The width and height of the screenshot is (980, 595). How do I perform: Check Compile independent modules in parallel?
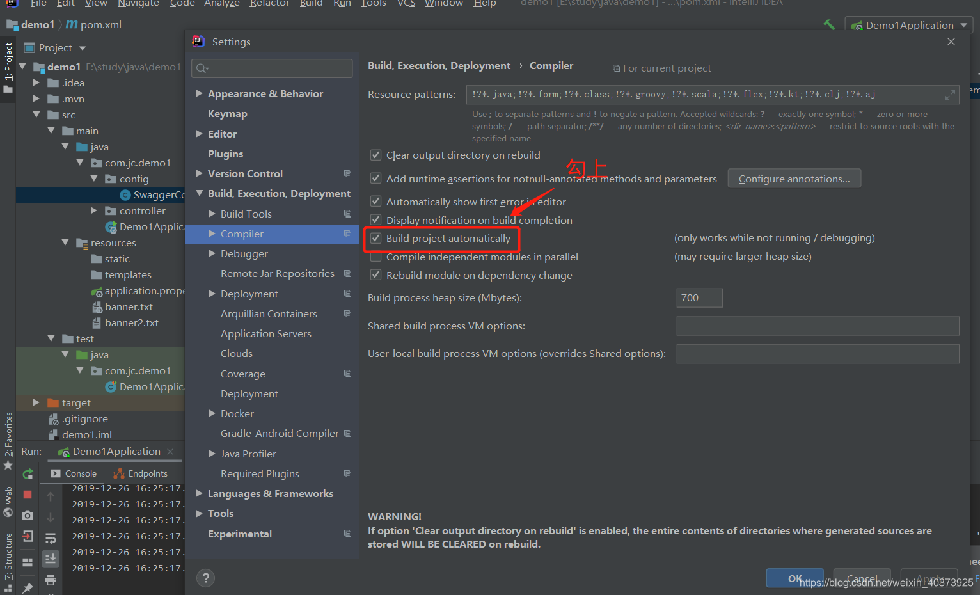pos(376,257)
